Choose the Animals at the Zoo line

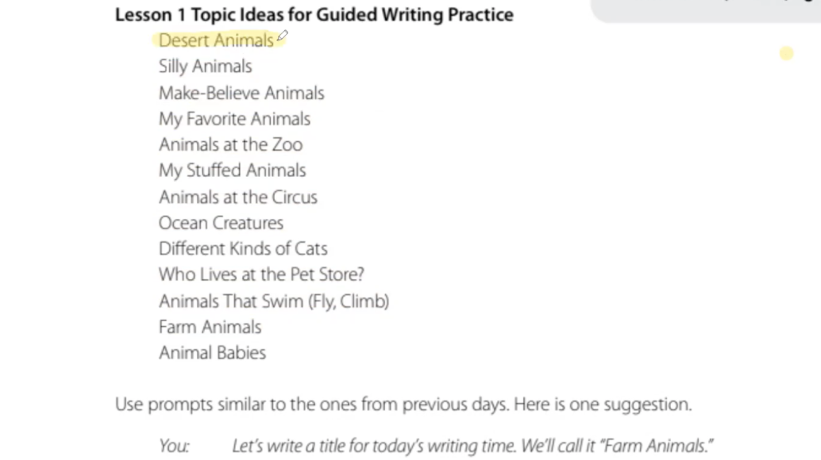230,145
